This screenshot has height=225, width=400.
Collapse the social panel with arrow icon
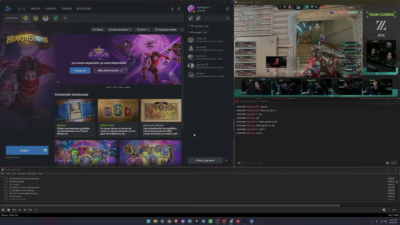[226, 160]
